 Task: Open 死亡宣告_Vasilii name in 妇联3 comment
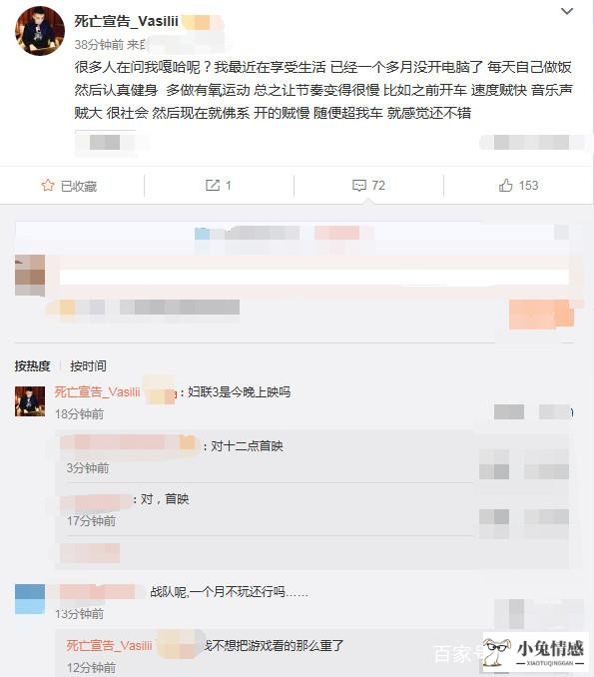[97, 392]
